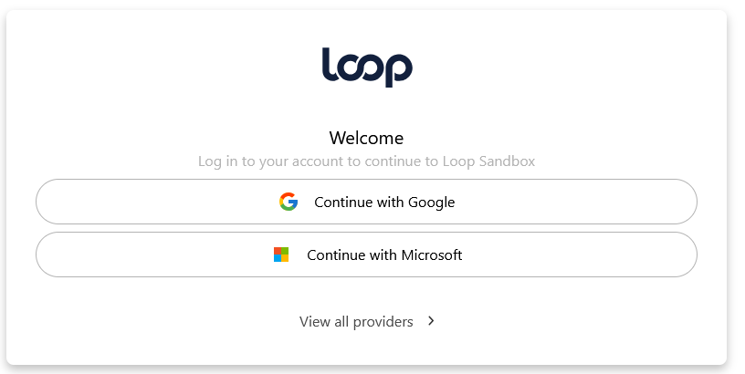Click the Welcome heading text

coord(366,138)
